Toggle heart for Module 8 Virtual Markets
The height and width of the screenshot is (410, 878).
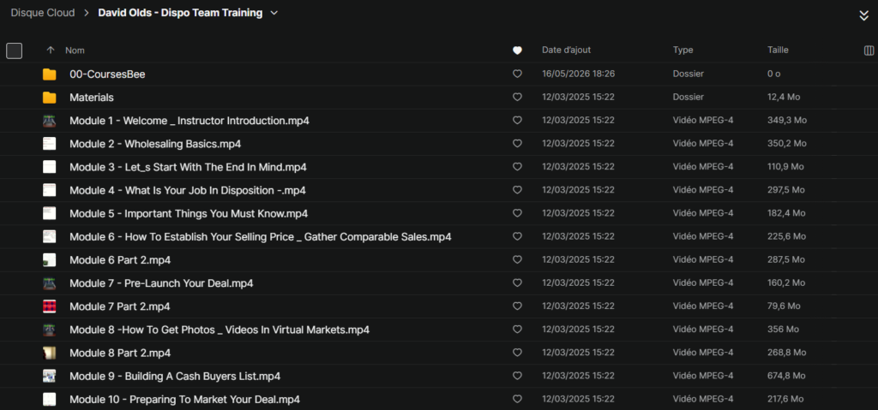point(517,330)
